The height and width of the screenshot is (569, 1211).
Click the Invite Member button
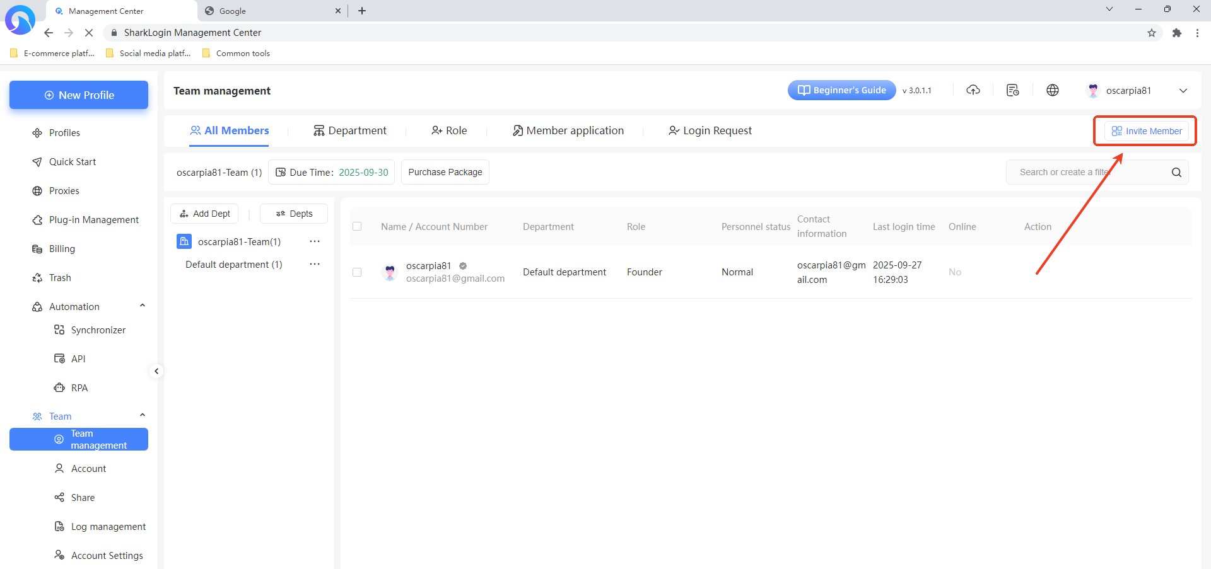(1146, 131)
